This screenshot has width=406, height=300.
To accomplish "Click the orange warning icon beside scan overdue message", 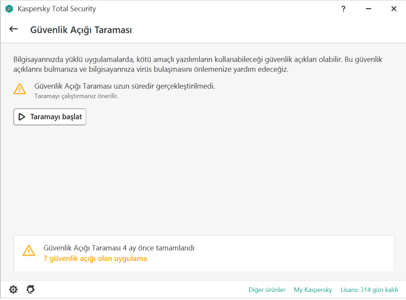I will [x=19, y=89].
